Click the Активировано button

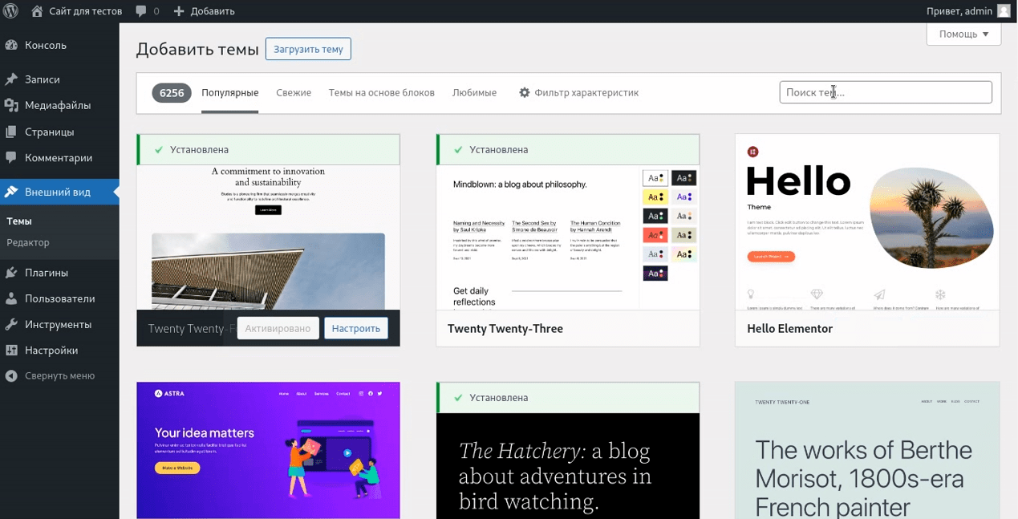pos(278,328)
